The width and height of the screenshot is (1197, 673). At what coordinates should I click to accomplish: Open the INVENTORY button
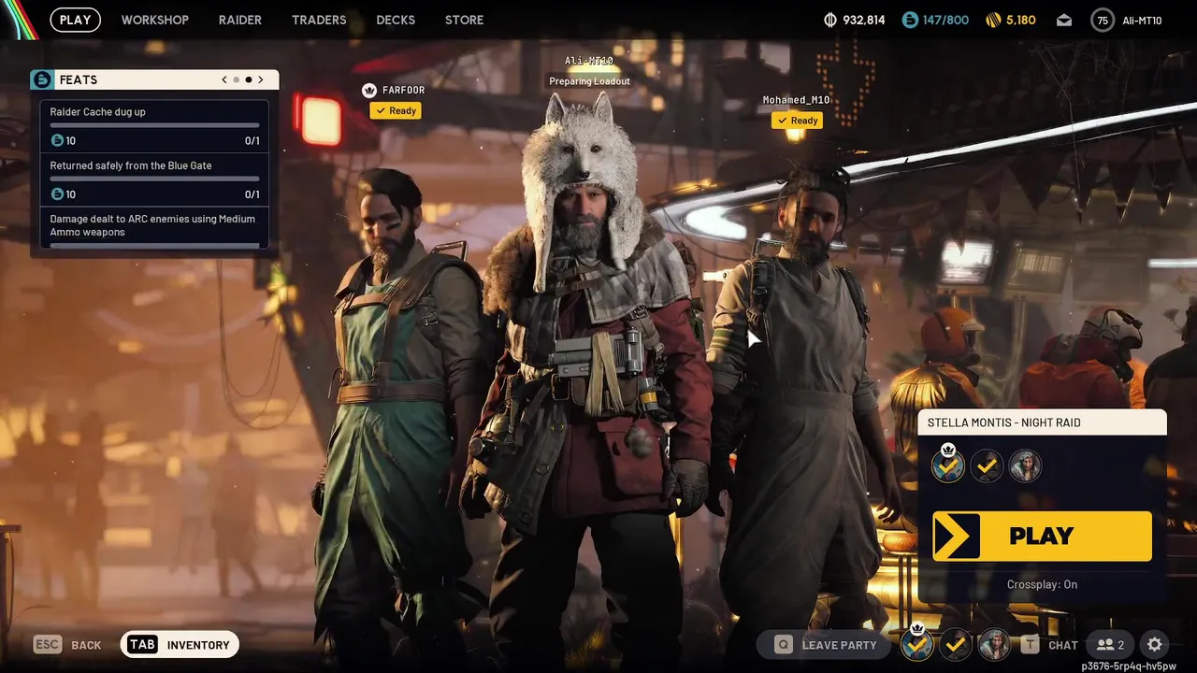click(180, 644)
